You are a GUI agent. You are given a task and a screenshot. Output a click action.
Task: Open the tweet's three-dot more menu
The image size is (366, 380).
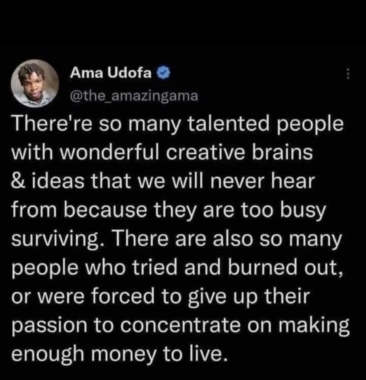tap(348, 75)
